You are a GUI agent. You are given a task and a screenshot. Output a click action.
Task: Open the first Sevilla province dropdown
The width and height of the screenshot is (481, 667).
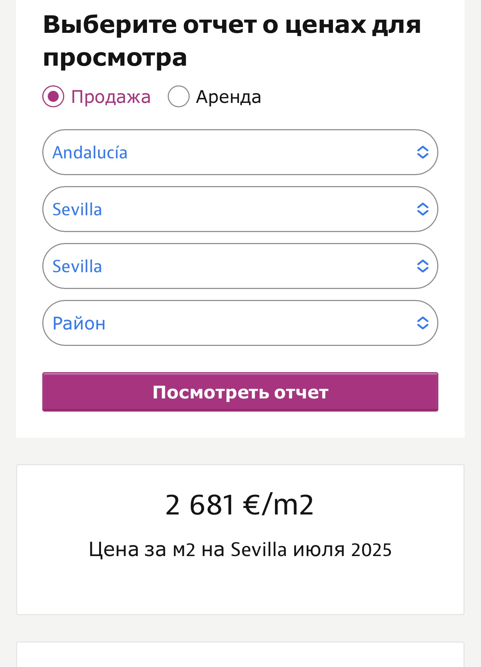(x=240, y=209)
